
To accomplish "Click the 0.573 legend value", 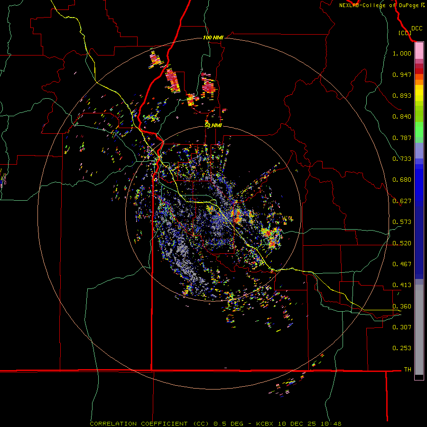I will click(x=402, y=222).
